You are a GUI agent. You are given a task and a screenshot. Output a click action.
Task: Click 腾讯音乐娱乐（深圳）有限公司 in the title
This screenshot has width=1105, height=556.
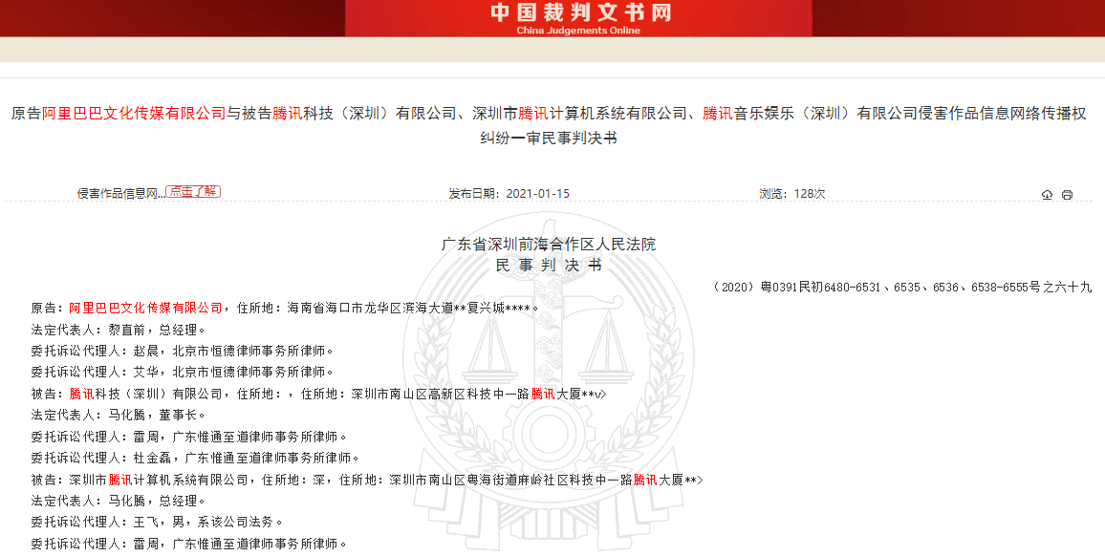pos(810,113)
